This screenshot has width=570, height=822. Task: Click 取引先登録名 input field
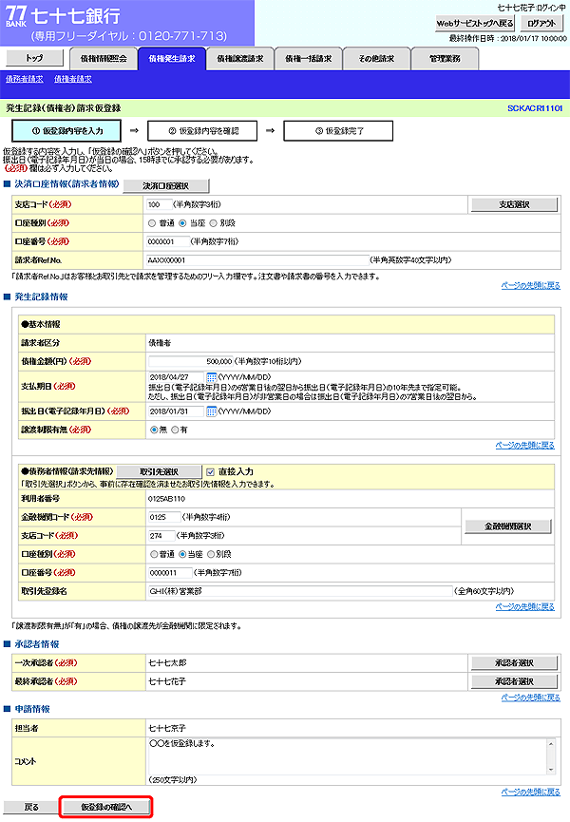click(300, 591)
